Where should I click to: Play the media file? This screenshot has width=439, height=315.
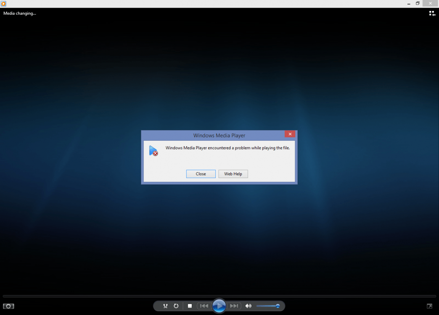219,306
